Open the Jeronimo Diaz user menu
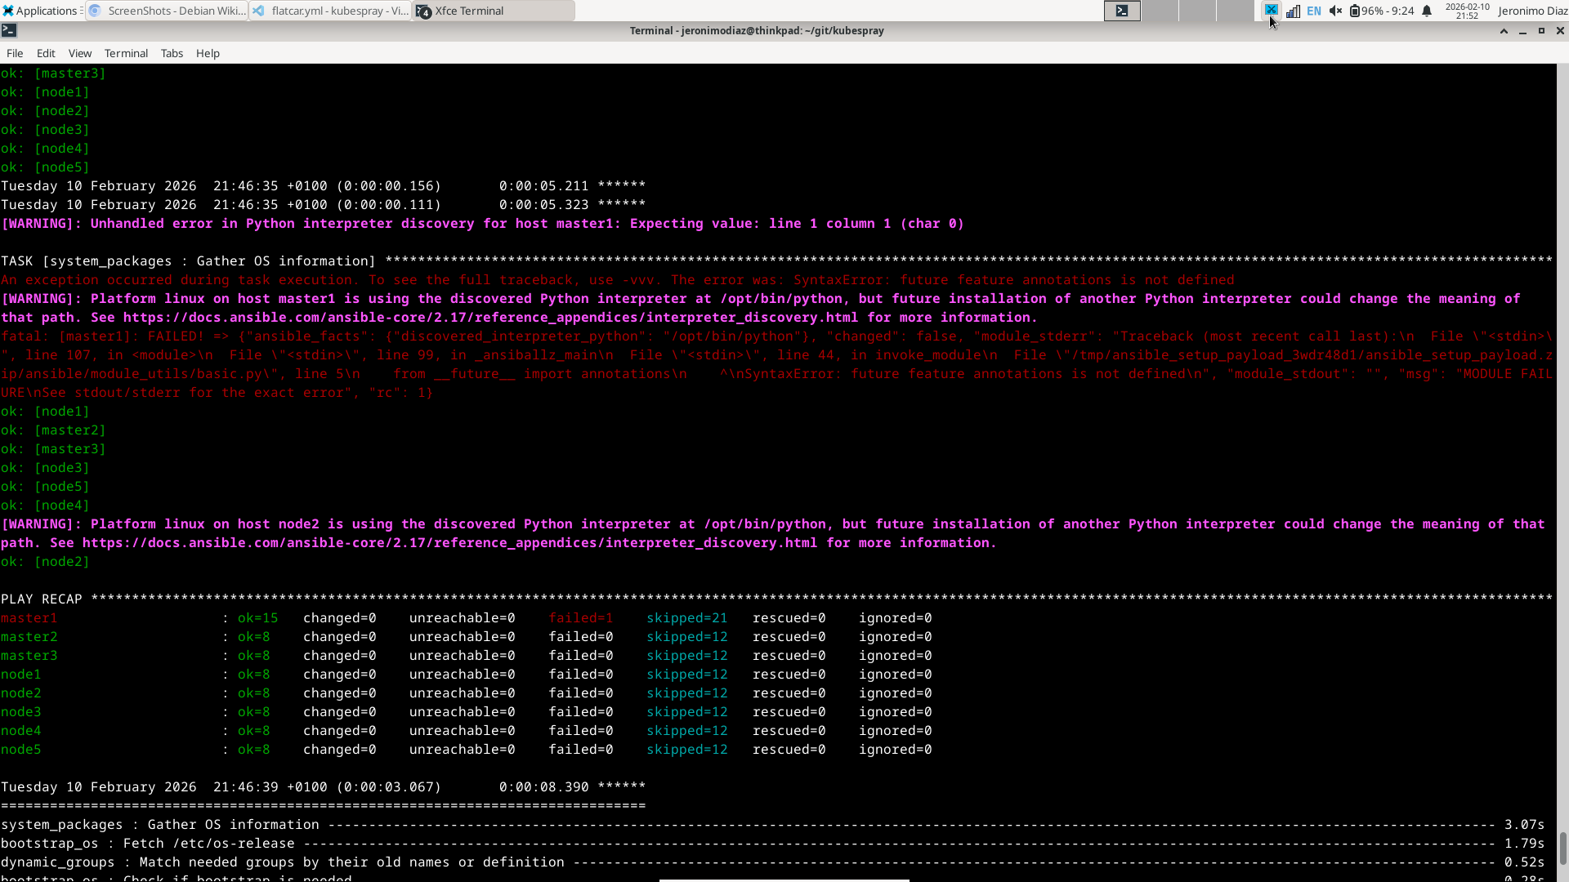 click(1532, 11)
